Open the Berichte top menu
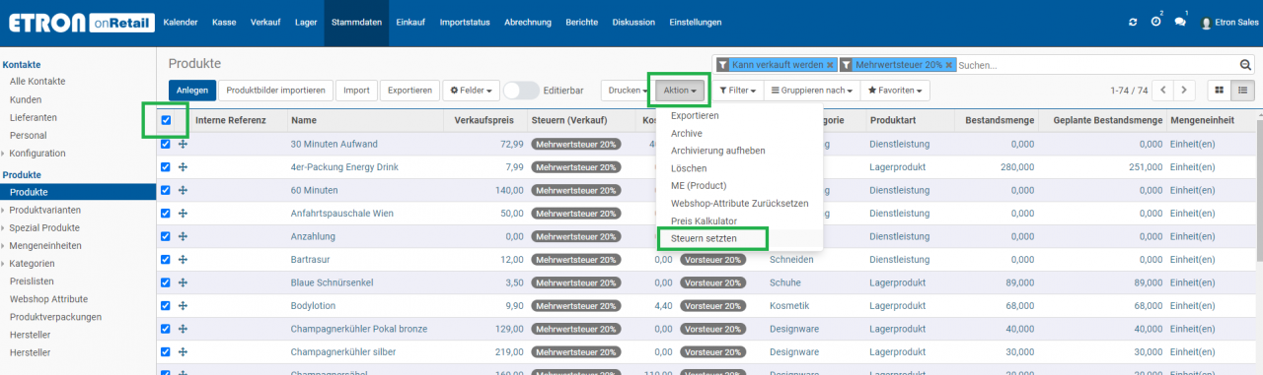The image size is (1263, 375). pos(581,22)
